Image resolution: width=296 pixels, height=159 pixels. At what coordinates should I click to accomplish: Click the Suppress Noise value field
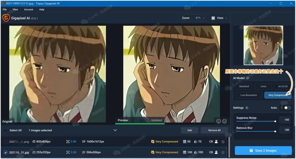coord(285,120)
